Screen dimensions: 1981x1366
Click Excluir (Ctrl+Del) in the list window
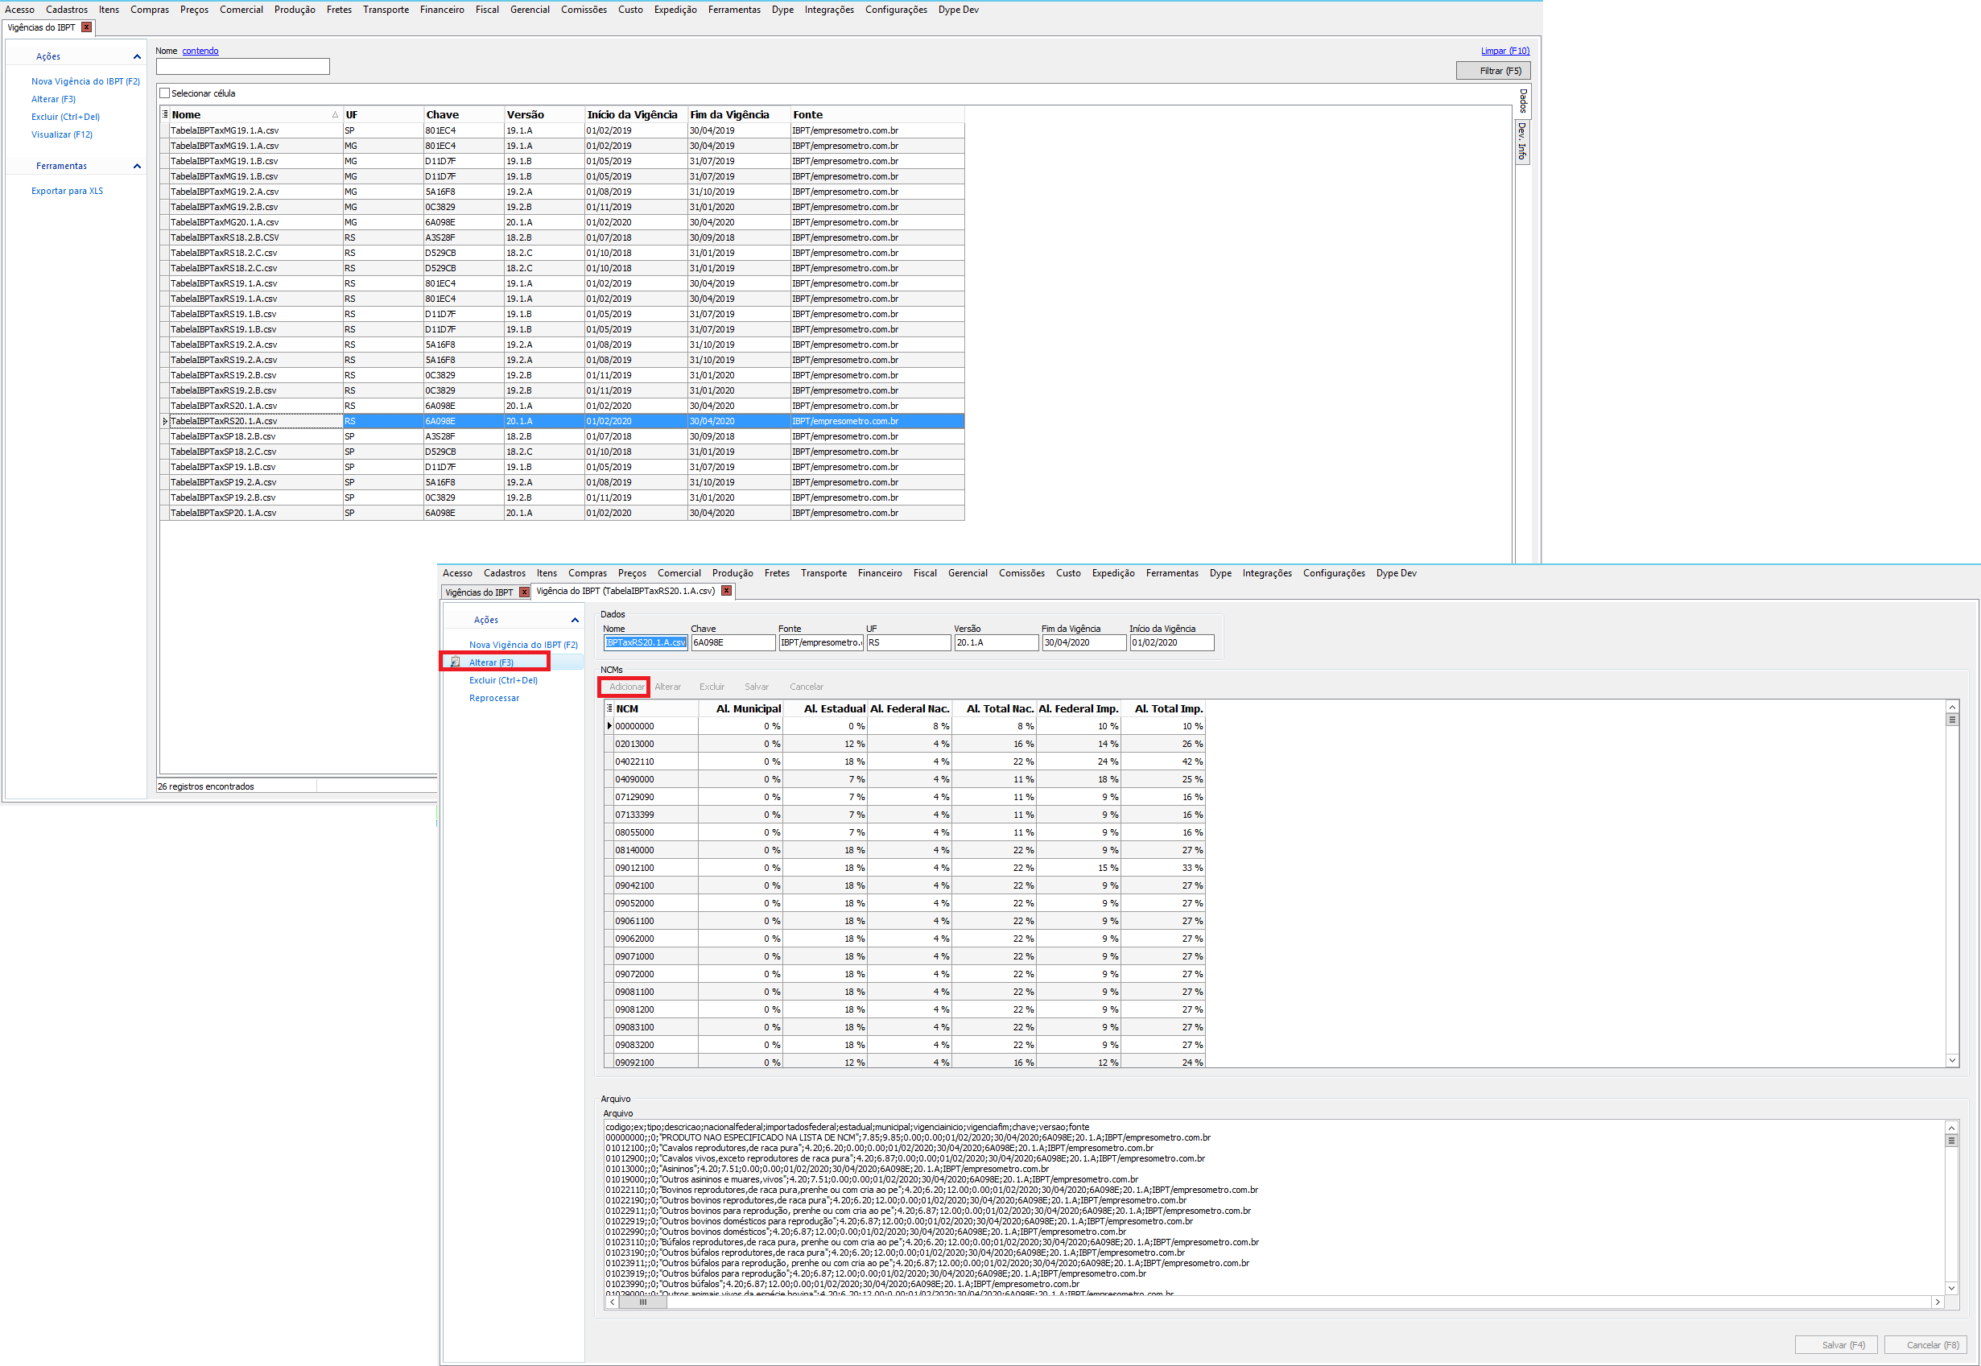(x=66, y=117)
